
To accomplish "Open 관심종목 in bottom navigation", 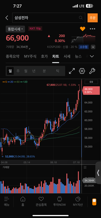I will coord(41,201).
